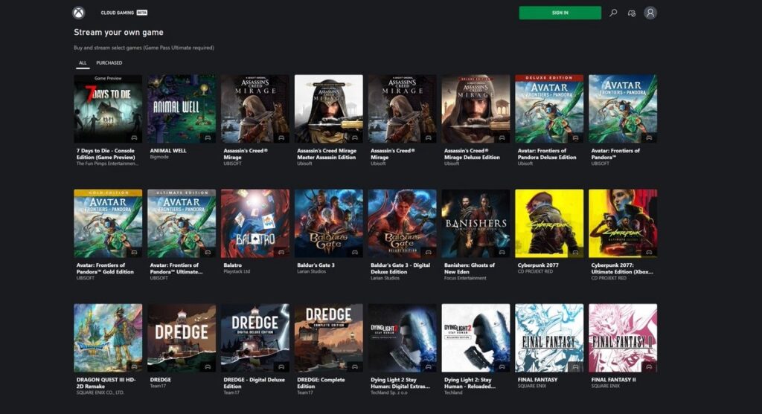Viewport: 762px width, 414px height.
Task: Open search with the magnifier icon
Action: [x=613, y=13]
